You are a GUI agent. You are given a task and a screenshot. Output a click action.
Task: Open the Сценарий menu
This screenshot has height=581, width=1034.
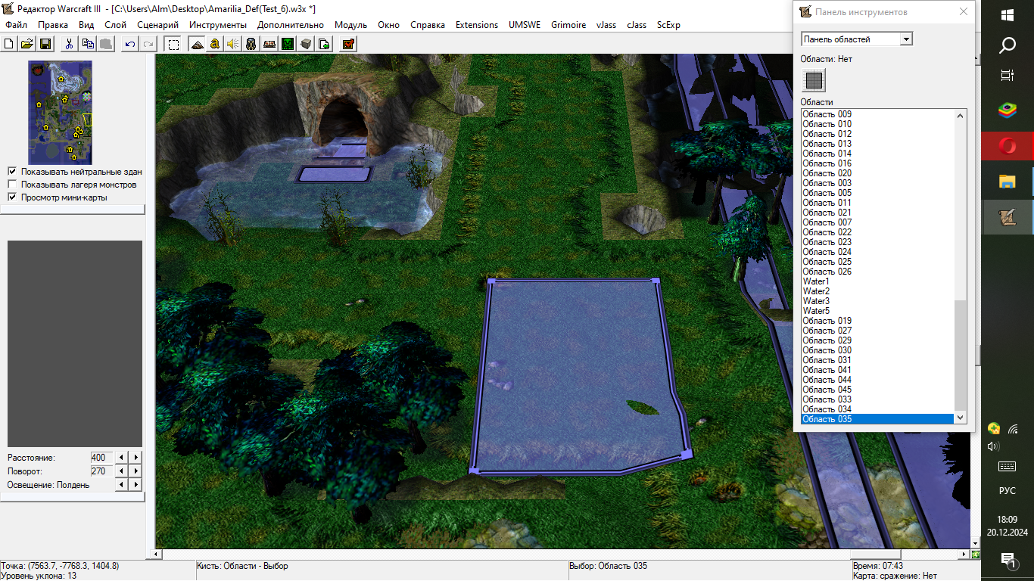(x=158, y=25)
